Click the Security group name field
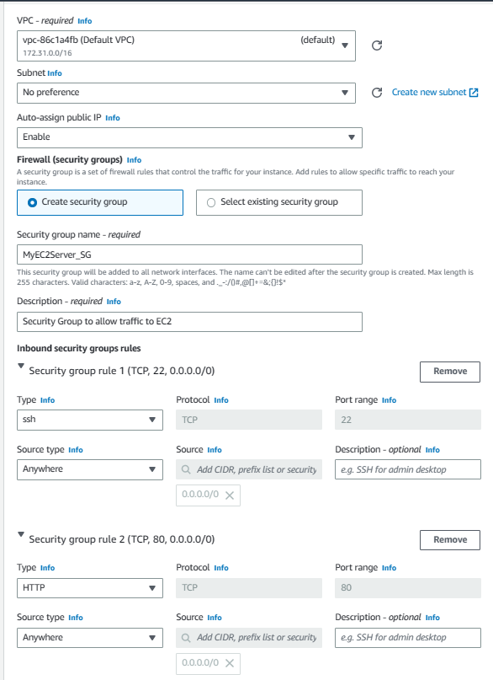This screenshot has width=493, height=680. coord(189,254)
